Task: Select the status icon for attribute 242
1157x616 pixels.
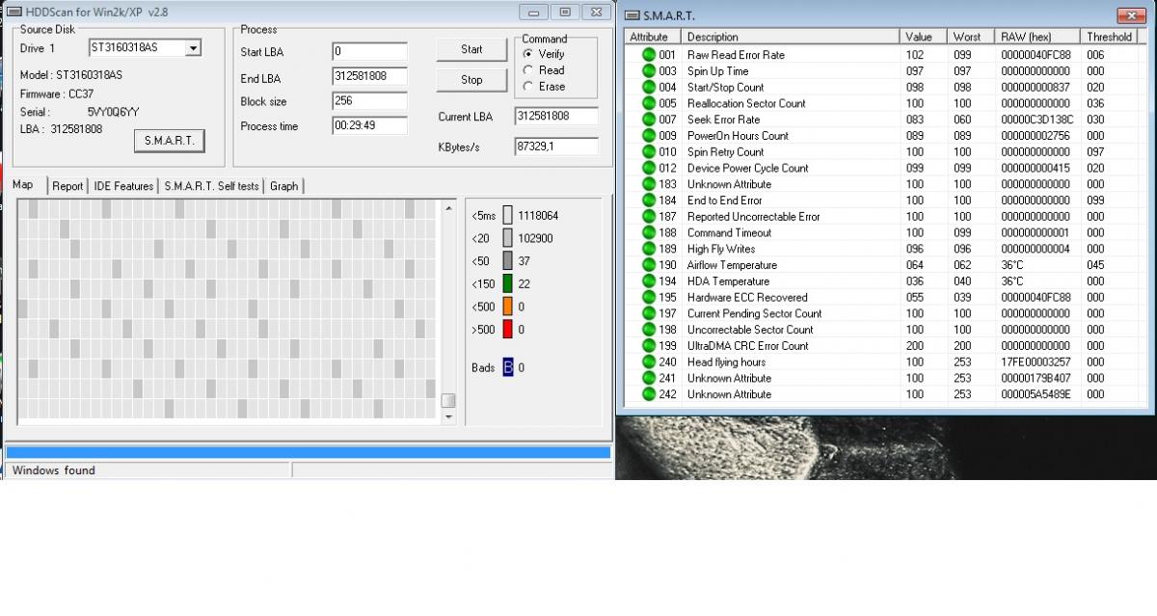Action: [x=647, y=394]
